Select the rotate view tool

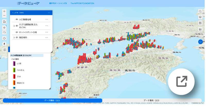pyautogui.click(x=4, y=32)
